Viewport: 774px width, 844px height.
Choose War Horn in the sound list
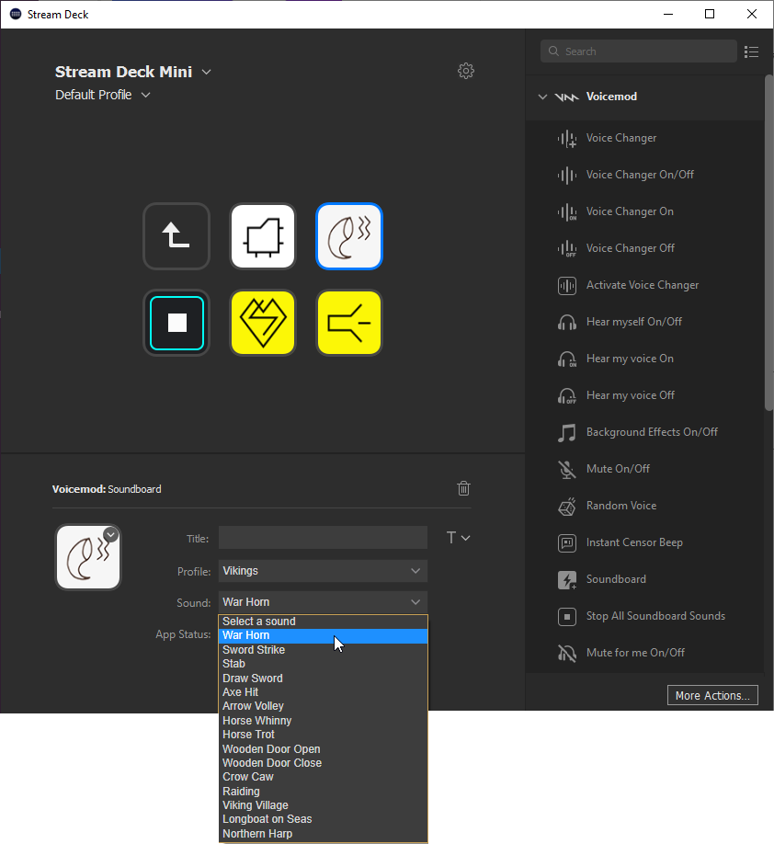pos(323,635)
